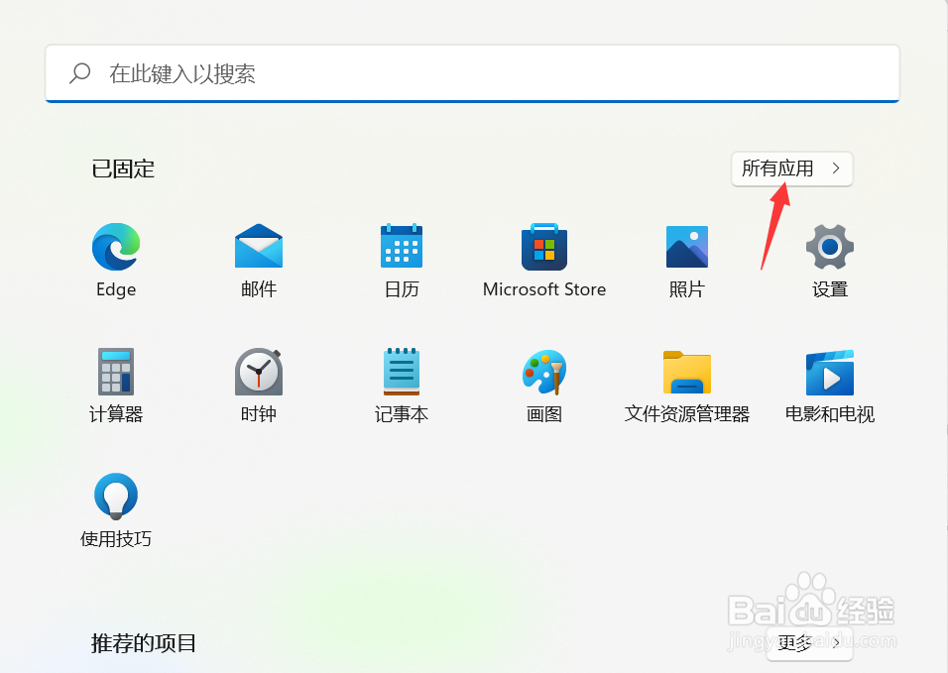Expand the 所有应用 (All apps) list
The height and width of the screenshot is (673, 948).
point(783,168)
